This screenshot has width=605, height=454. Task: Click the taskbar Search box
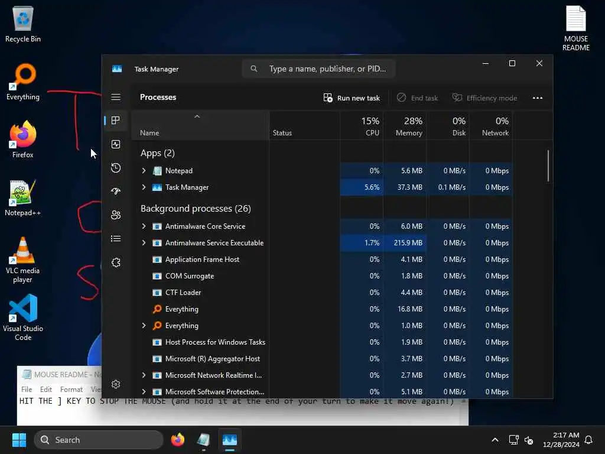99,440
